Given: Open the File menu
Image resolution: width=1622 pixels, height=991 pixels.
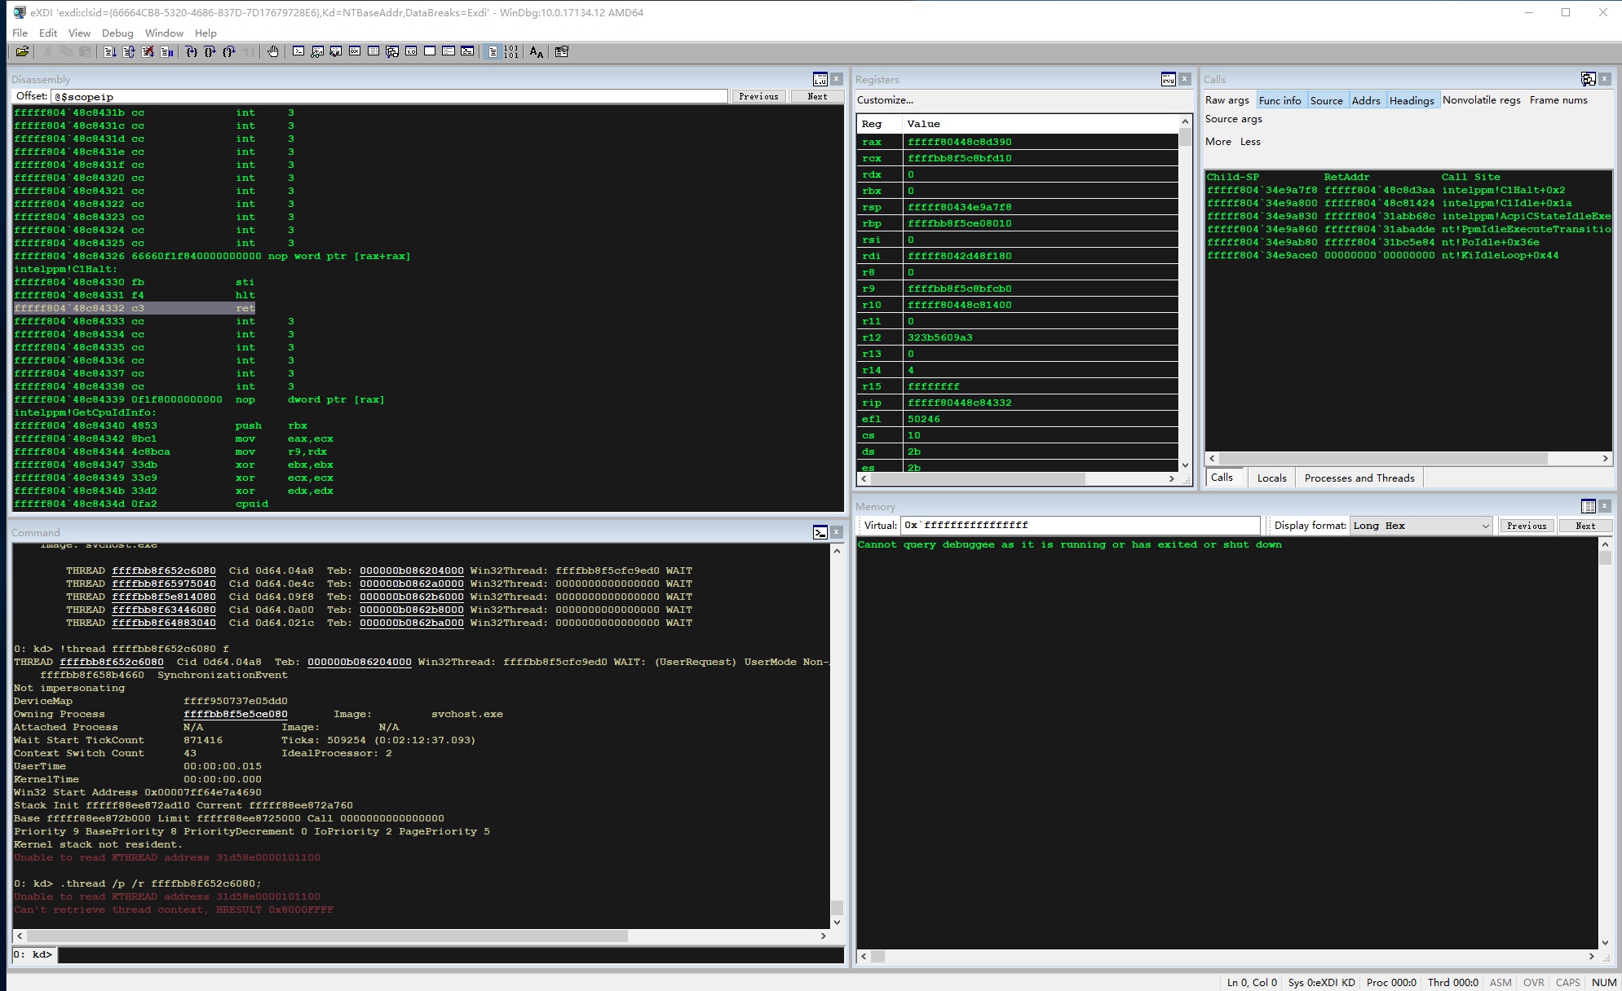Looking at the screenshot, I should tap(20, 33).
